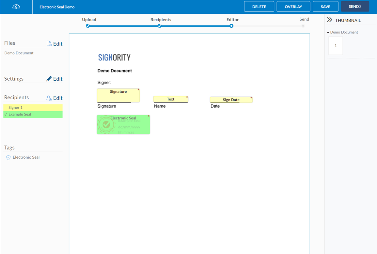377x254 pixels.
Task: Click the SEND button
Action: click(x=355, y=7)
